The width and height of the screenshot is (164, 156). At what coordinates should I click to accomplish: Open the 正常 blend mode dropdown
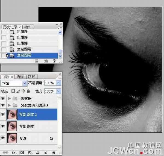point(25,83)
